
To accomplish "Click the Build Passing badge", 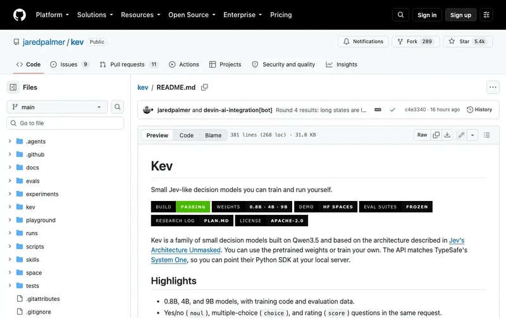I will pos(180,207).
